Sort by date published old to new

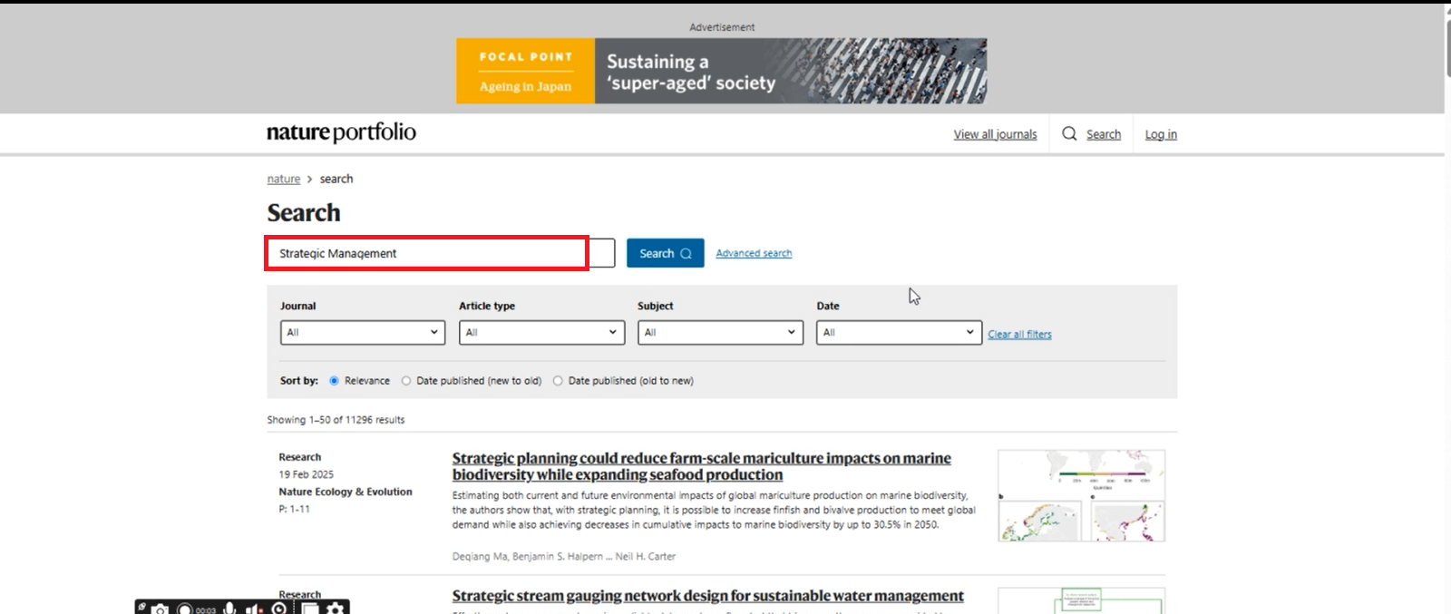pyautogui.click(x=558, y=381)
